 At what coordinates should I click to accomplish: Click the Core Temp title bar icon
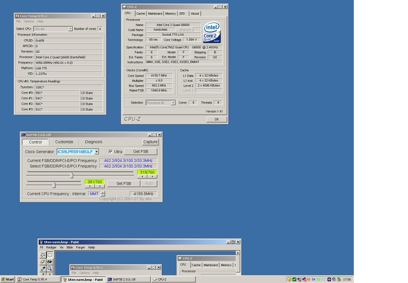[x=17, y=16]
